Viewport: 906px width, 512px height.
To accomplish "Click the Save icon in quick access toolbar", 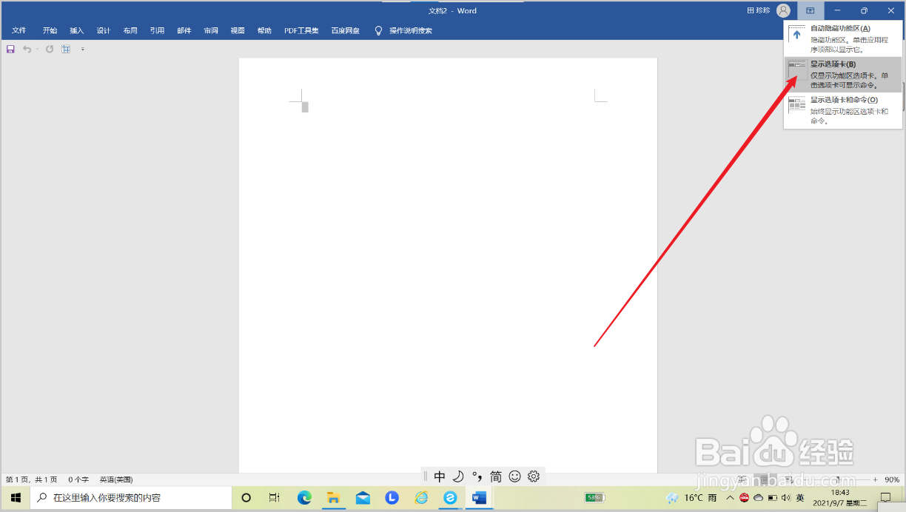I will pos(10,49).
